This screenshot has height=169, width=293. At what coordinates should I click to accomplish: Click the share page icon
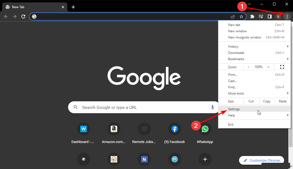point(233,17)
